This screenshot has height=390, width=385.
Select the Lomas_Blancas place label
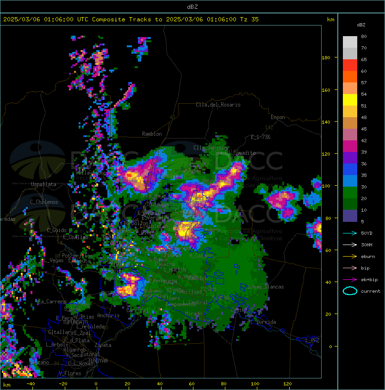pos(266,287)
